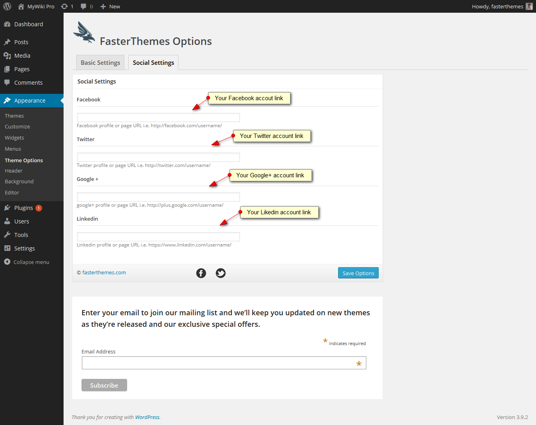Open Editor submenu item
536x425 pixels.
pos(12,192)
